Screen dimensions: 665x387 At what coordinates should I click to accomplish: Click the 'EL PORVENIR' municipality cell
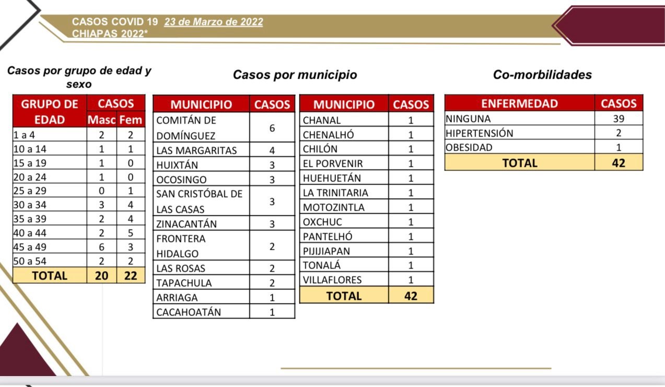344,164
